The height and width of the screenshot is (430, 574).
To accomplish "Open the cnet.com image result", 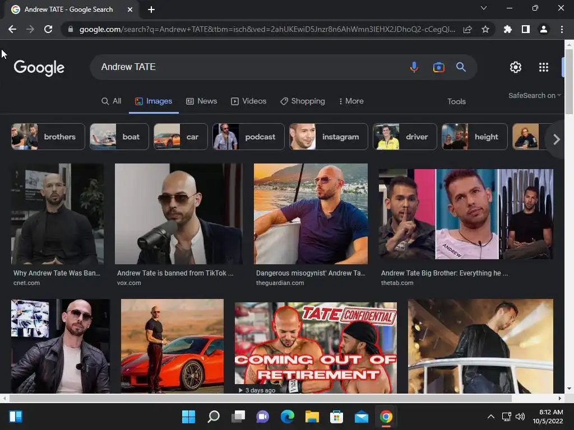I will tap(57, 214).
